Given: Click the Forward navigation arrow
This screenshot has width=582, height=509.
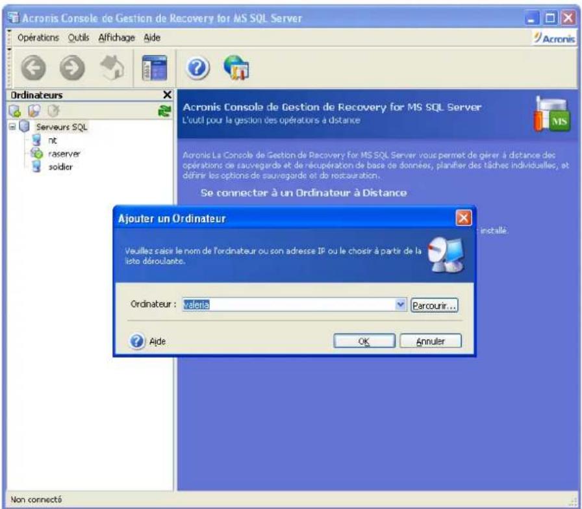Looking at the screenshot, I should coord(72,68).
